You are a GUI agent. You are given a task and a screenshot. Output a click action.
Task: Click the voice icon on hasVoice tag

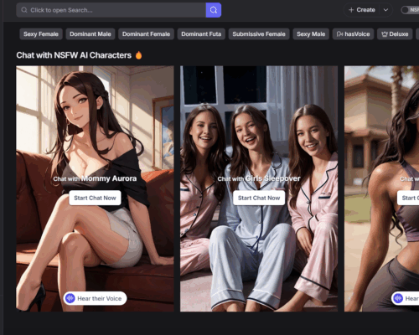tap(339, 34)
